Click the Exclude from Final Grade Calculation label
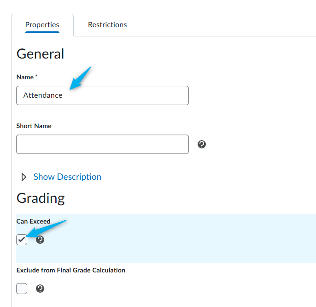Viewport: 316px width, 307px height. pyautogui.click(x=71, y=270)
